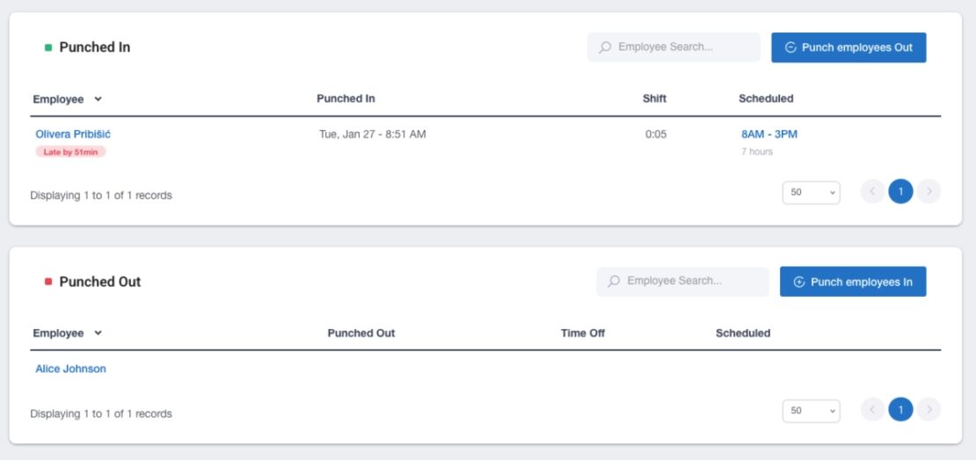Click search magnifier icon in Punched Out panel
Image resolution: width=976 pixels, height=460 pixels.
click(x=614, y=282)
